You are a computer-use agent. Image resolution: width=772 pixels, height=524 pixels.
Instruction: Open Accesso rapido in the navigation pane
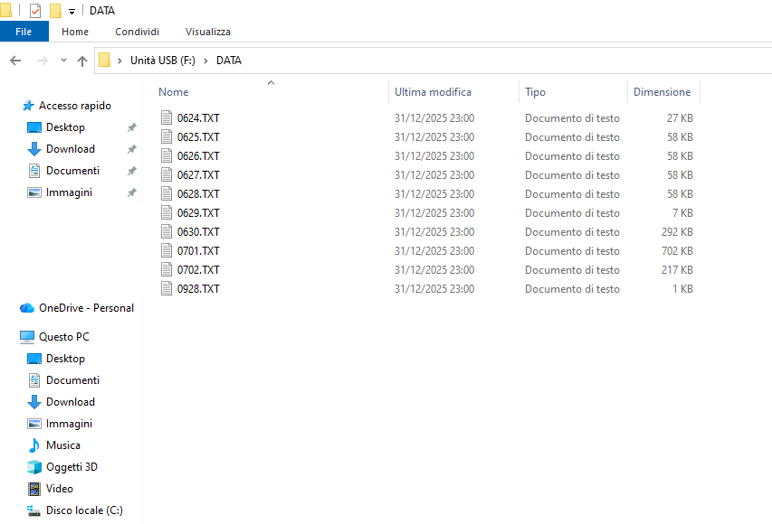coord(75,106)
